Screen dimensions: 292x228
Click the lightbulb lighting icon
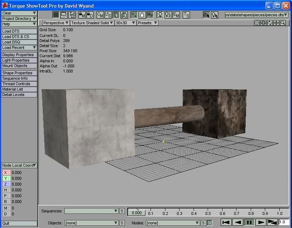pyautogui.click(x=160, y=15)
